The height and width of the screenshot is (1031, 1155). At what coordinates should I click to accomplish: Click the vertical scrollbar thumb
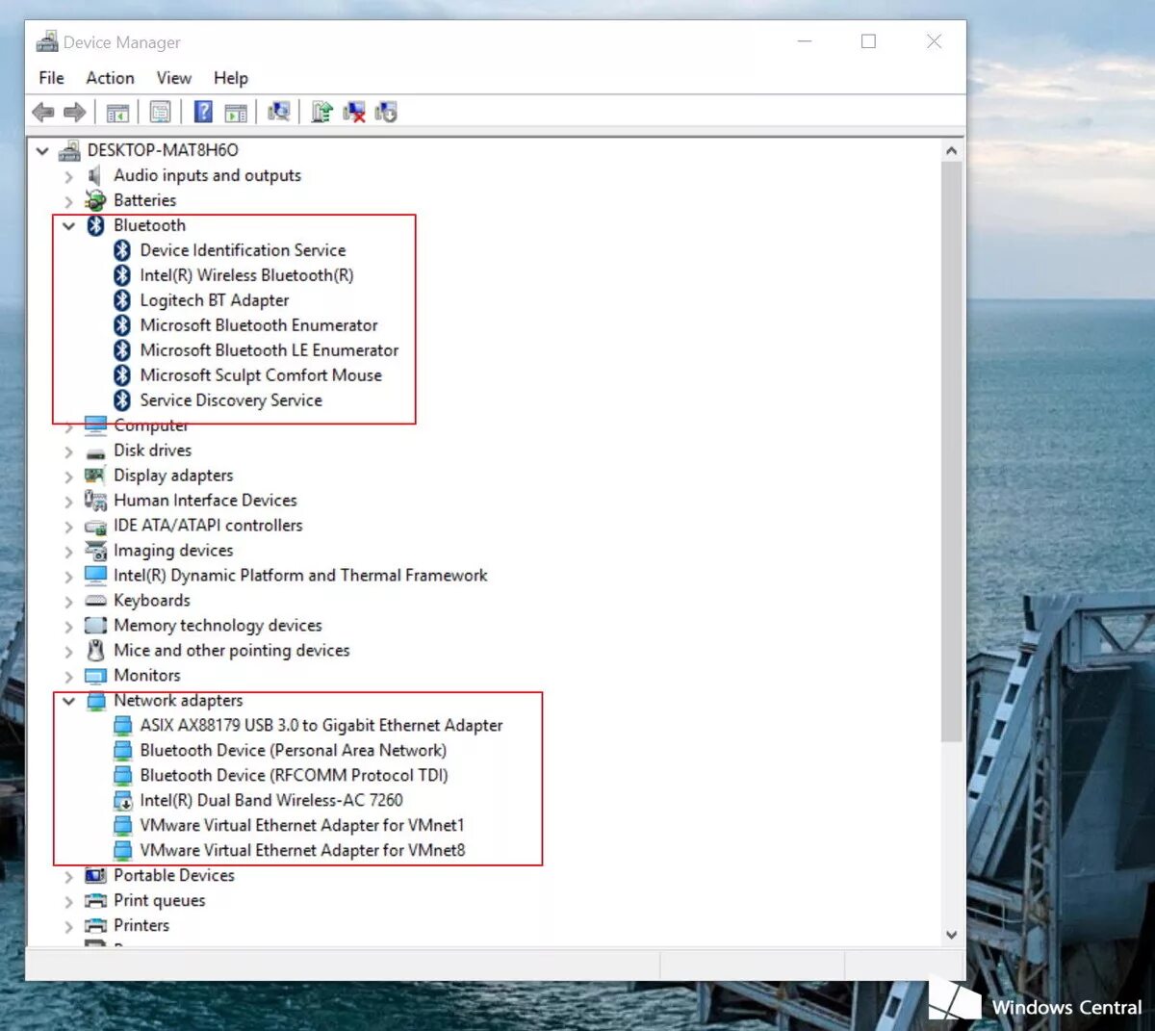click(951, 451)
